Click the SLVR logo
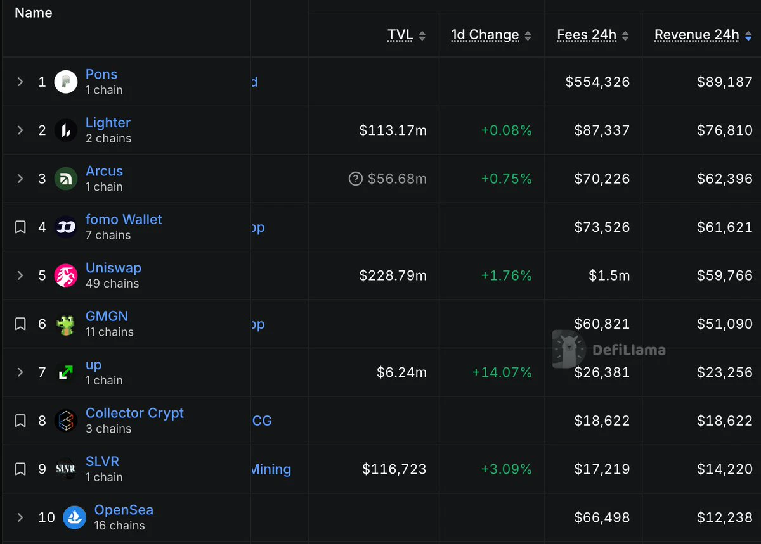 (66, 469)
